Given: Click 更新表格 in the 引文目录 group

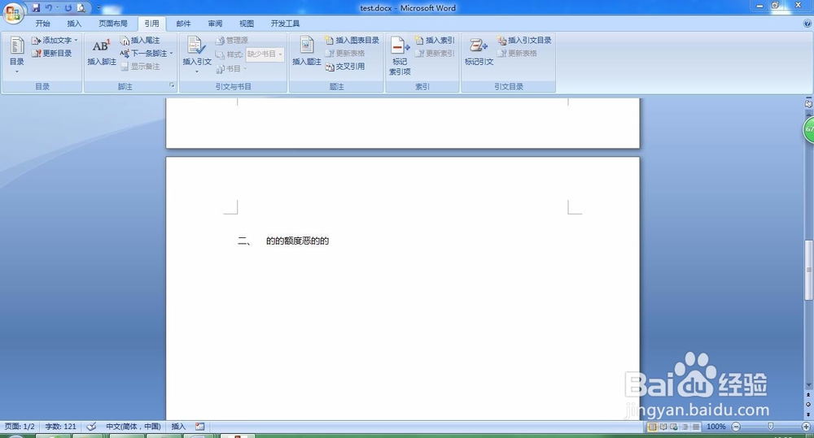Looking at the screenshot, I should coord(517,53).
